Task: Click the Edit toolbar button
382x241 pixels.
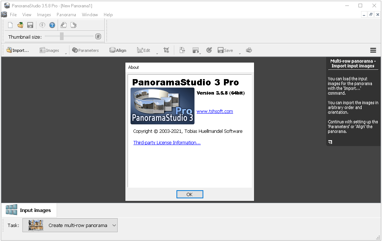Action: [x=143, y=50]
